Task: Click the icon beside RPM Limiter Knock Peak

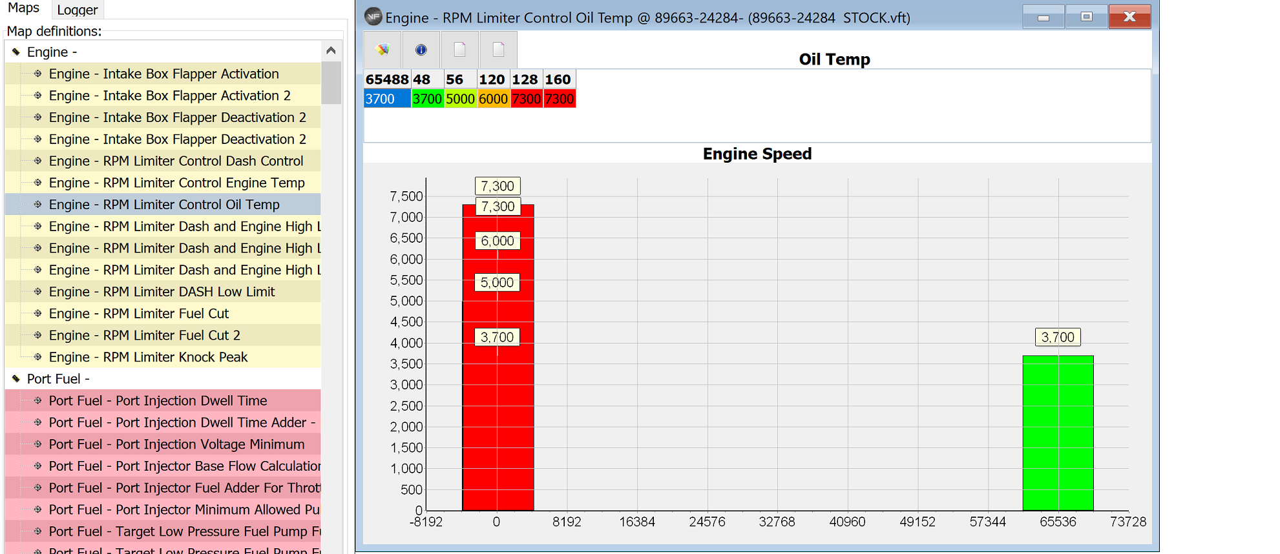Action: tap(37, 357)
